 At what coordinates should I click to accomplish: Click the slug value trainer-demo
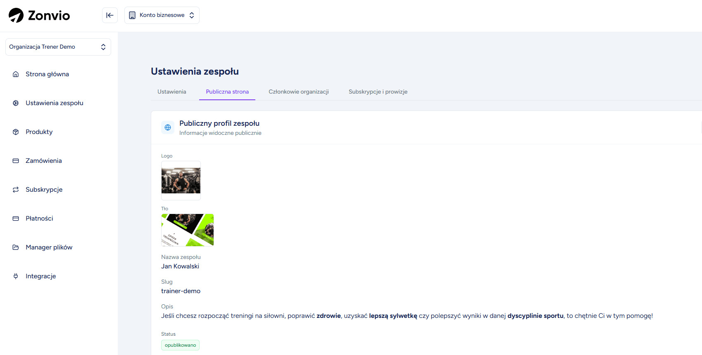pos(181,291)
